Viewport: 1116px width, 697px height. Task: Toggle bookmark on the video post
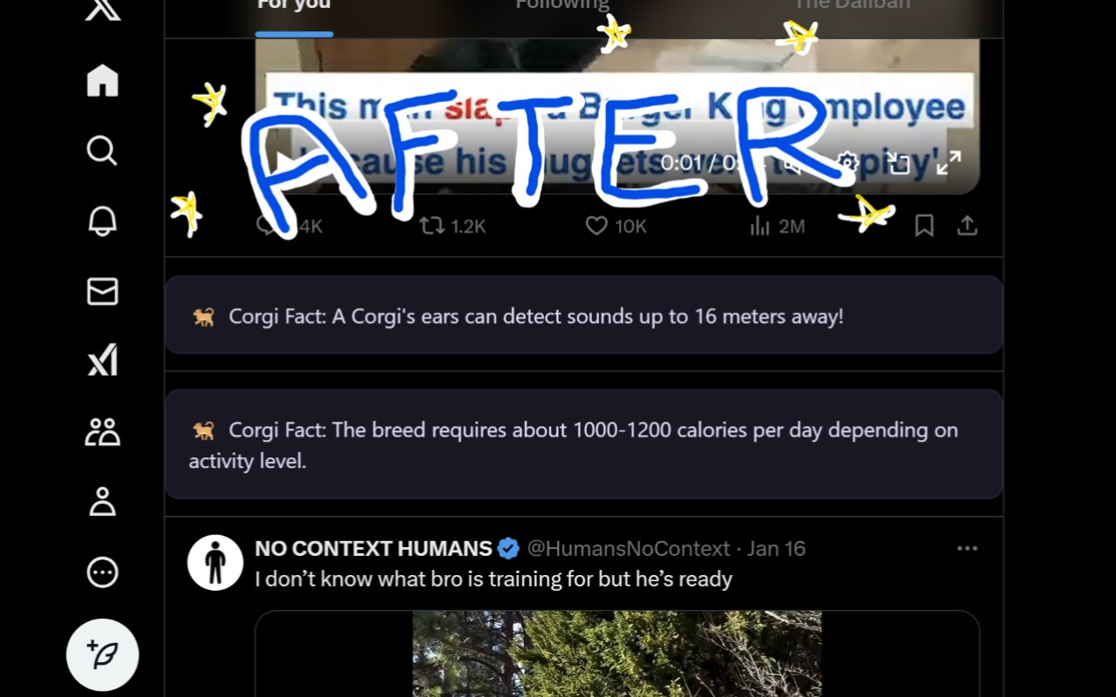[924, 227]
